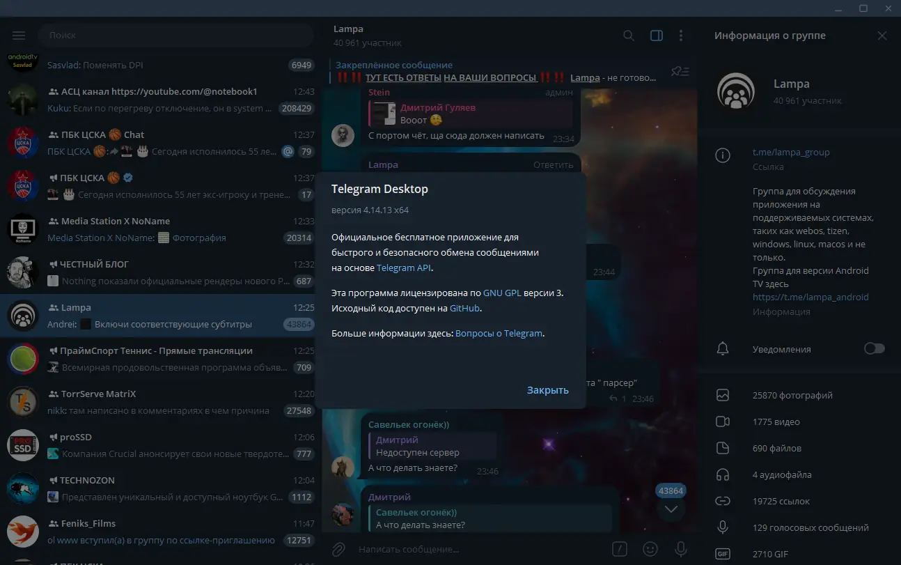
Task: Select the ЧЕСТНЫЙ БЛОГ channel
Action: [x=160, y=272]
